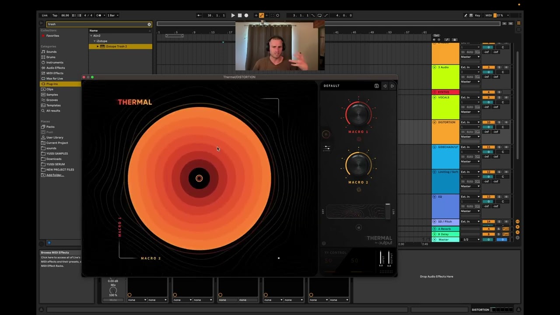Image resolution: width=560 pixels, height=315 pixels.
Task: Open Ext. In input dropdown for VOCALS track
Action: pyautogui.click(x=470, y=98)
